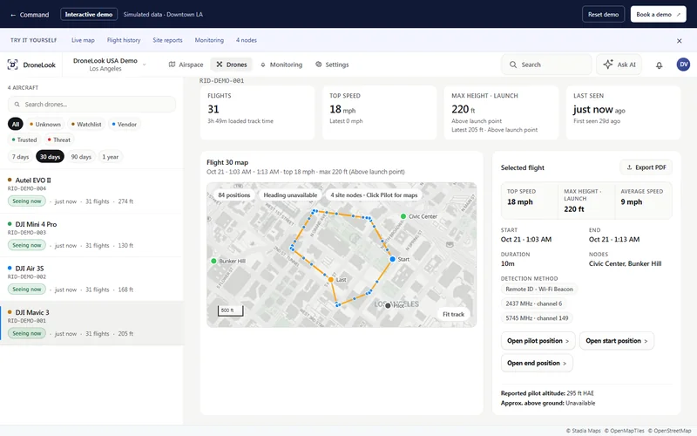The width and height of the screenshot is (697, 436).
Task: Filter aircraft by Vendor
Action: point(124,124)
